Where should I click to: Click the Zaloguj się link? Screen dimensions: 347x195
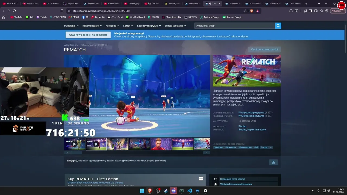click(x=72, y=161)
